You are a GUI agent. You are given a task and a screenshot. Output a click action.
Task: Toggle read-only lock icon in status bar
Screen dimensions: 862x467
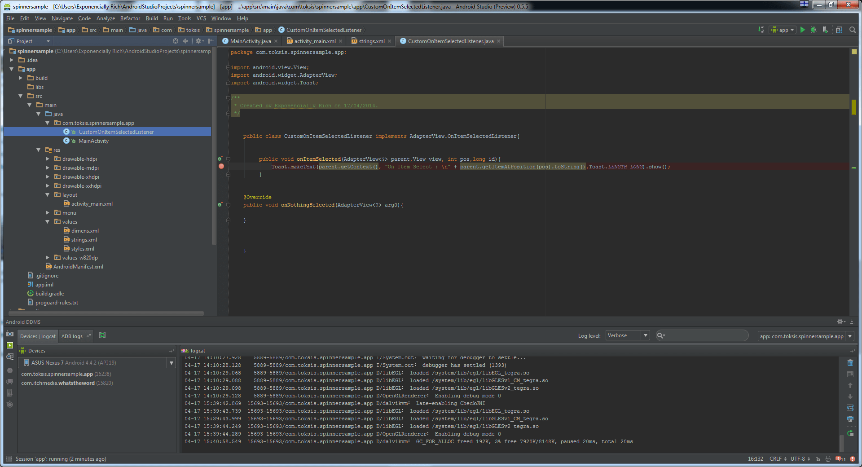pyautogui.click(x=818, y=459)
